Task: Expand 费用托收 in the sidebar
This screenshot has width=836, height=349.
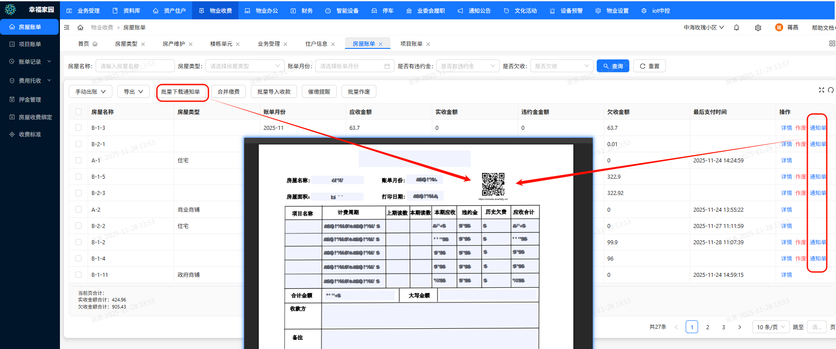Action: pyautogui.click(x=30, y=81)
